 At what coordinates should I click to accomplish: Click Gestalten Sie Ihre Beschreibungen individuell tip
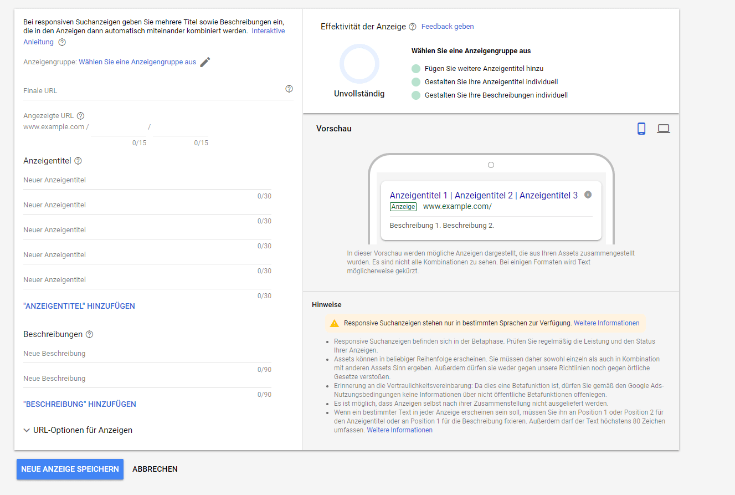(x=496, y=95)
